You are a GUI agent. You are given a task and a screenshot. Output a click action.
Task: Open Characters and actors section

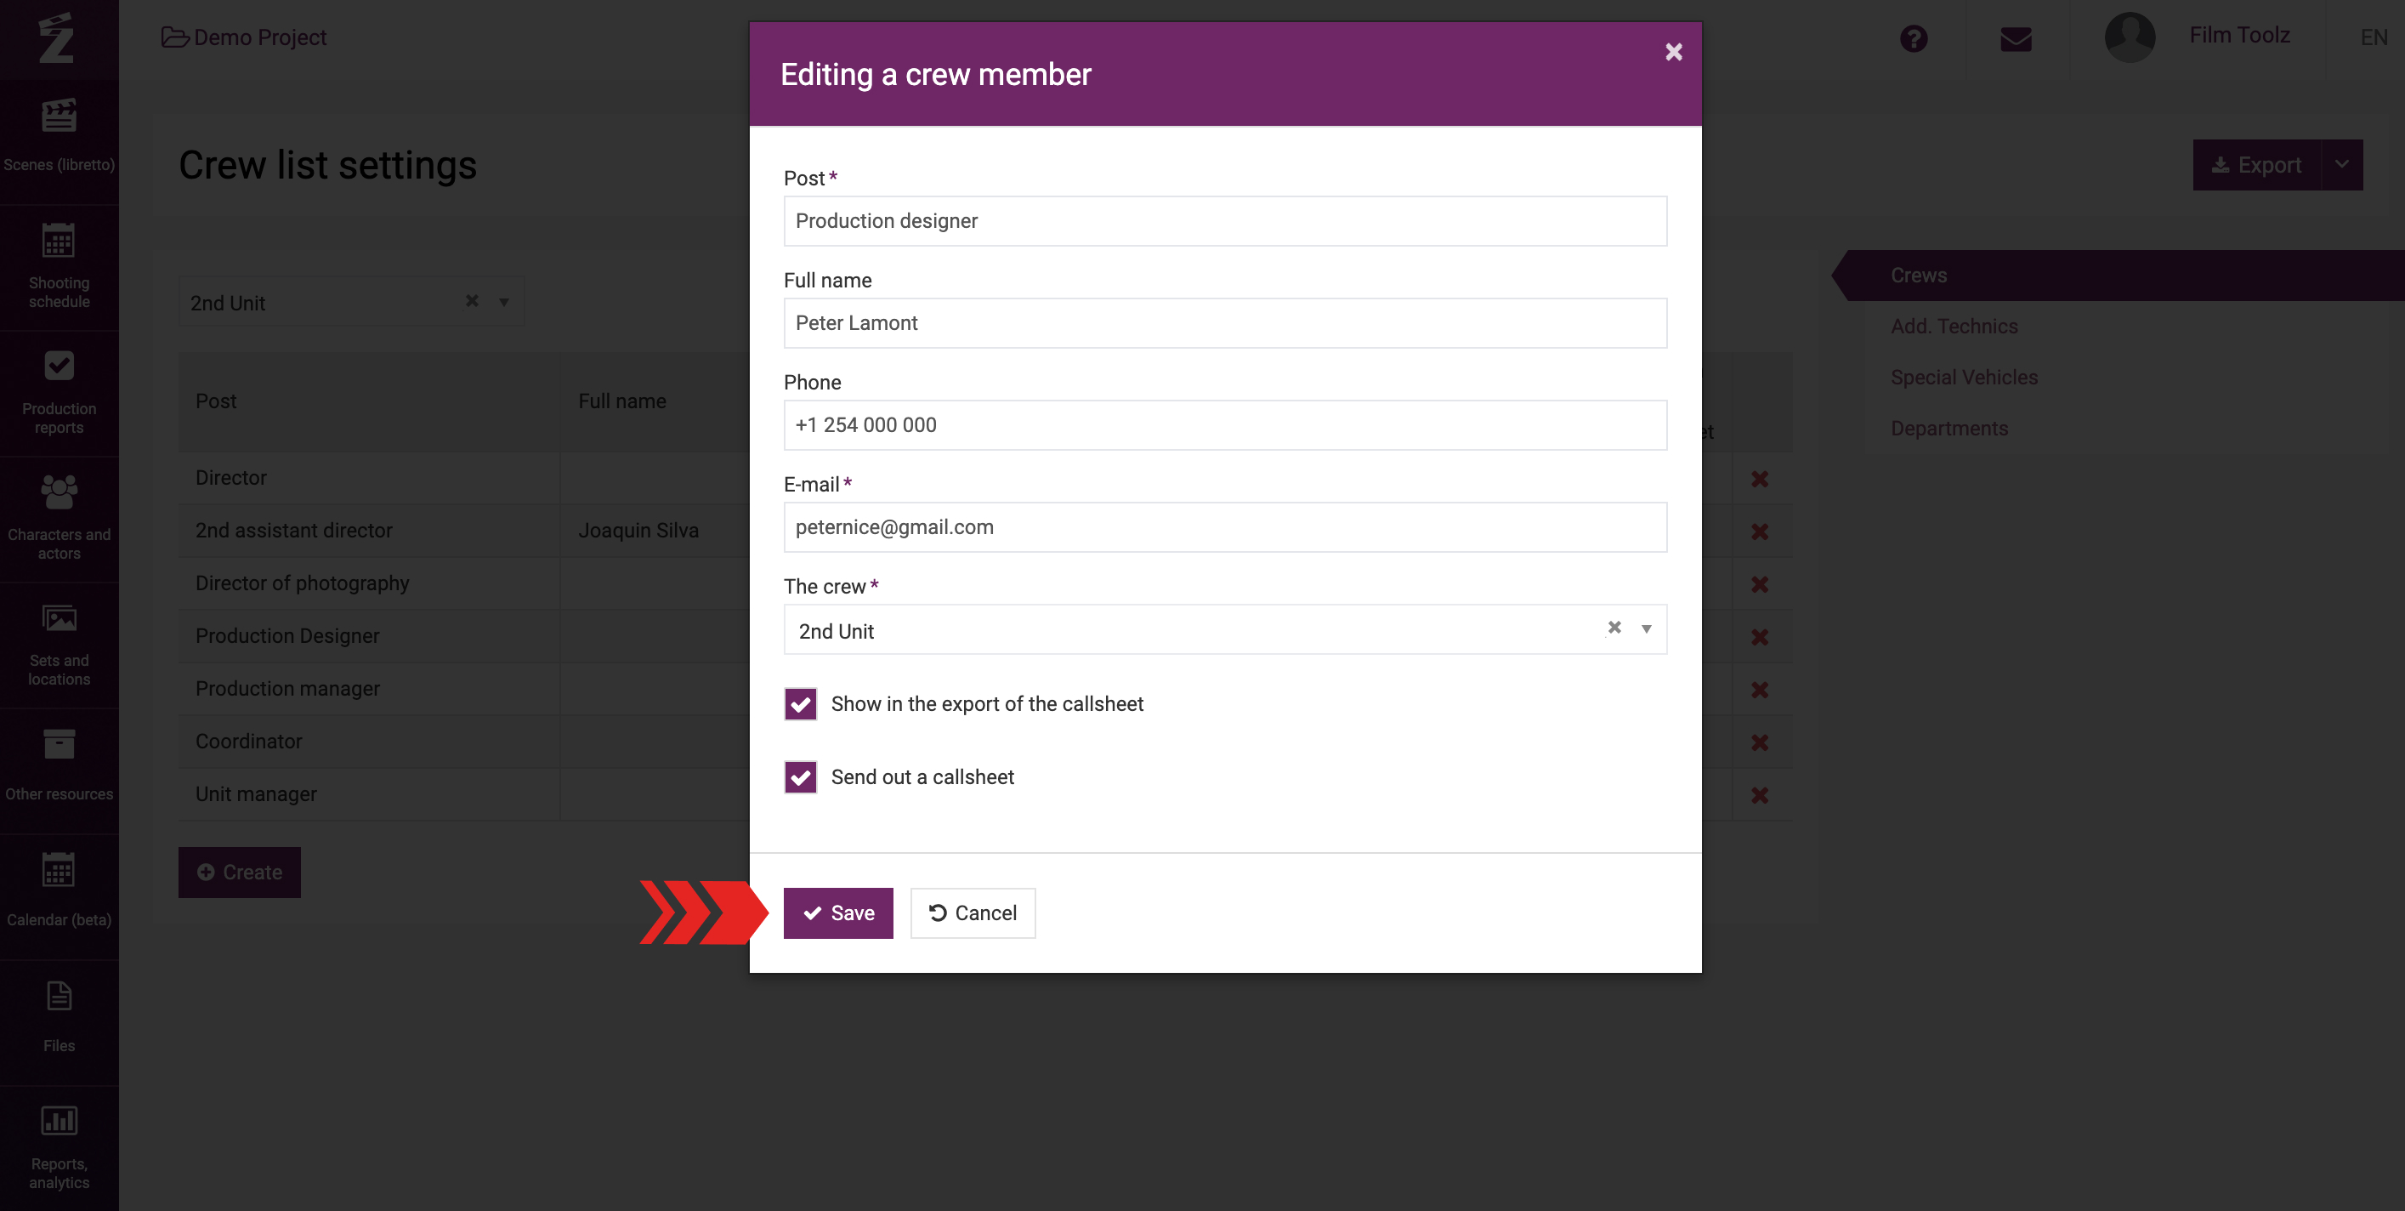click(x=59, y=518)
